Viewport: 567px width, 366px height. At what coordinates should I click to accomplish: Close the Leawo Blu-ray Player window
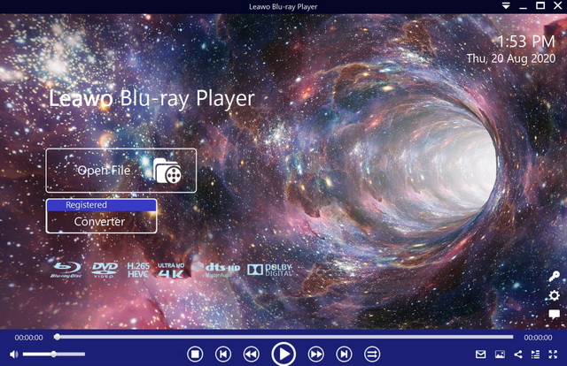(558, 5)
